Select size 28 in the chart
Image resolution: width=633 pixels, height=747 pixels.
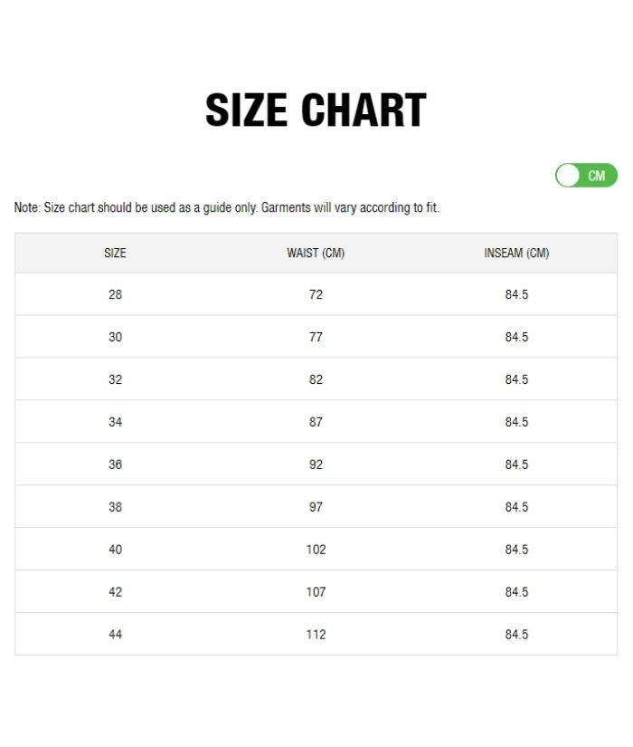pos(115,294)
